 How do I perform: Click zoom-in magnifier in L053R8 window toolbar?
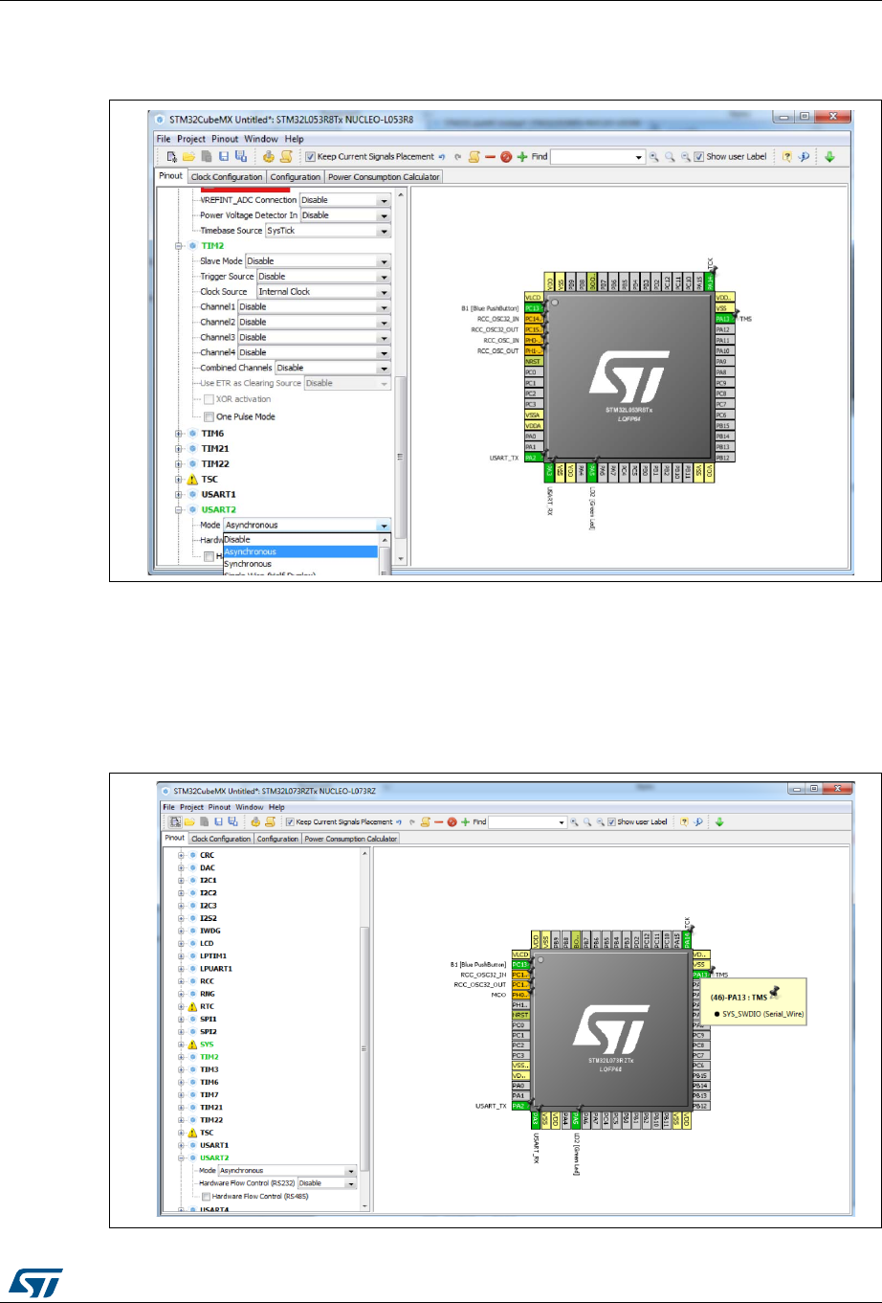coord(653,156)
